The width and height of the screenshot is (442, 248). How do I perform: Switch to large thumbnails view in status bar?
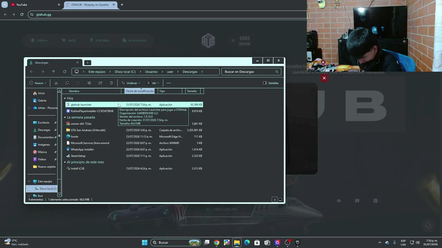(x=280, y=199)
